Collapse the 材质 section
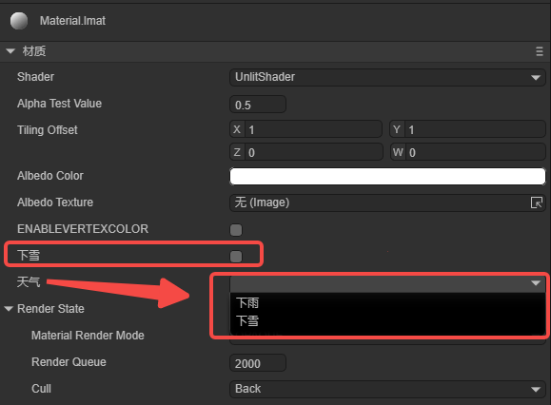Viewport: 551px width, 405px height. (10, 51)
